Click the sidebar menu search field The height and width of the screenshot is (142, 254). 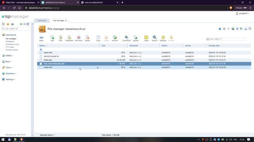pos(15,29)
